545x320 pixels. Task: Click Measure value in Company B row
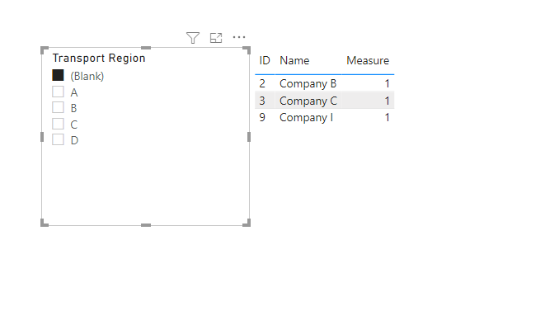pyautogui.click(x=387, y=83)
